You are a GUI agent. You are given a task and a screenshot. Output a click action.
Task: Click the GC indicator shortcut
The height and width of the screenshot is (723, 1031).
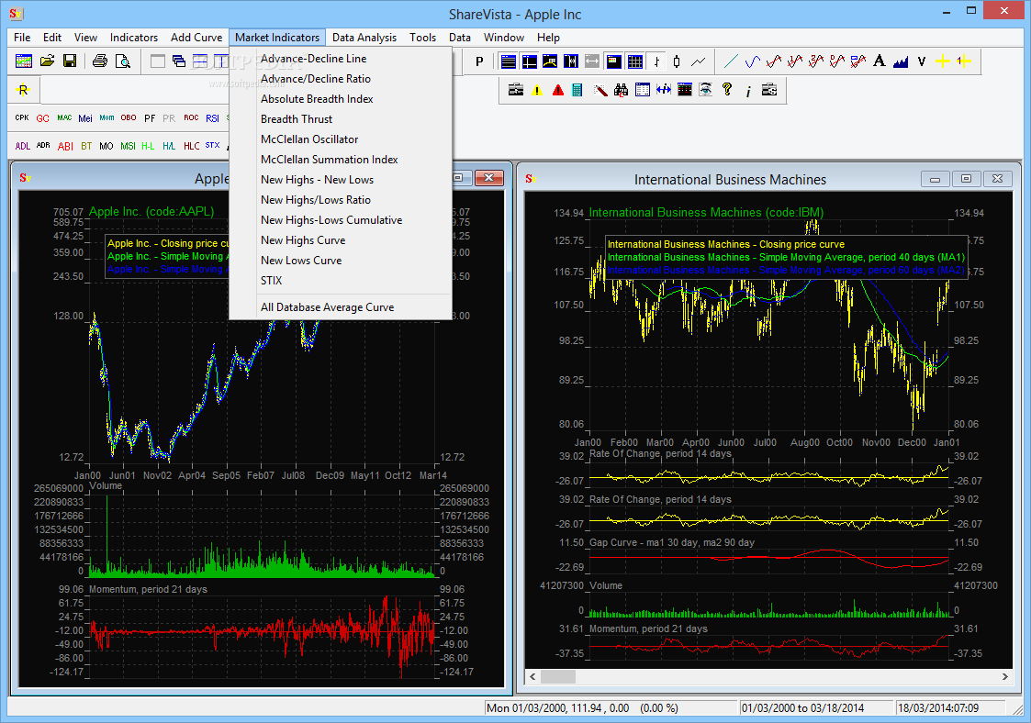[x=43, y=118]
